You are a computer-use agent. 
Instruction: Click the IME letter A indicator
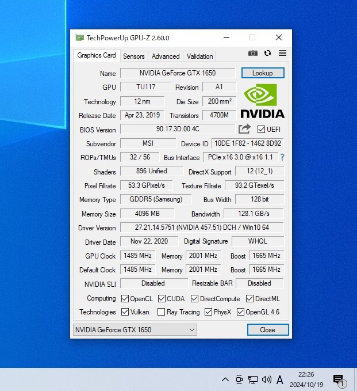280,380
